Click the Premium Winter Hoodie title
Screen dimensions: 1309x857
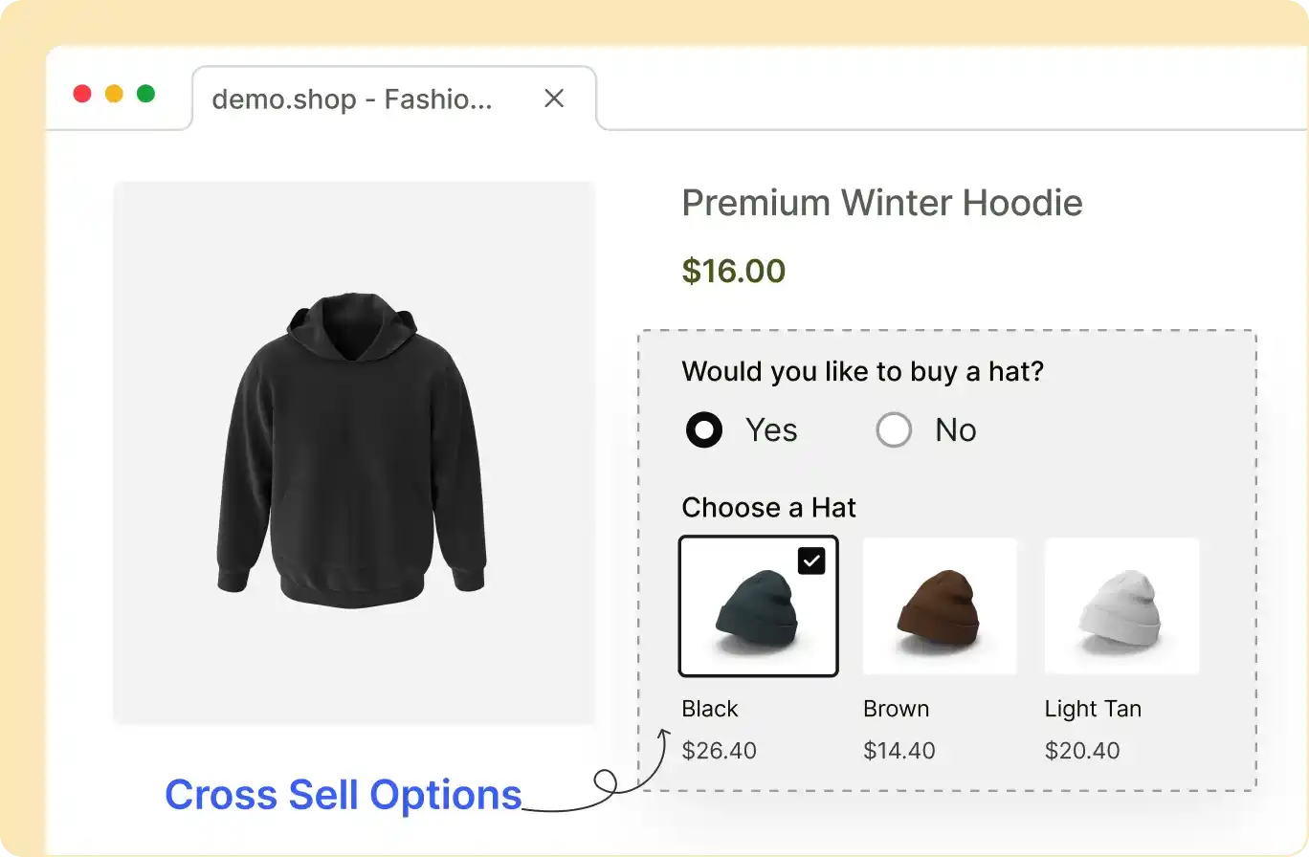tap(882, 203)
